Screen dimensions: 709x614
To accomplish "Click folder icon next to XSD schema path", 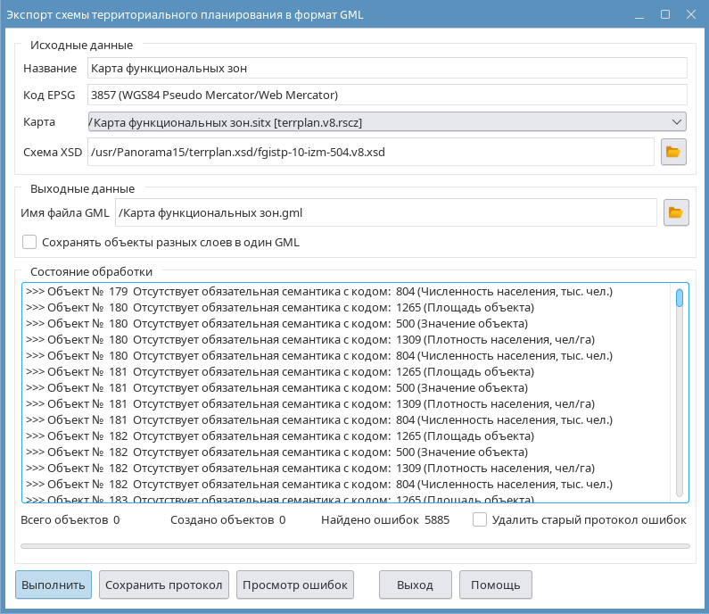I will 673,152.
